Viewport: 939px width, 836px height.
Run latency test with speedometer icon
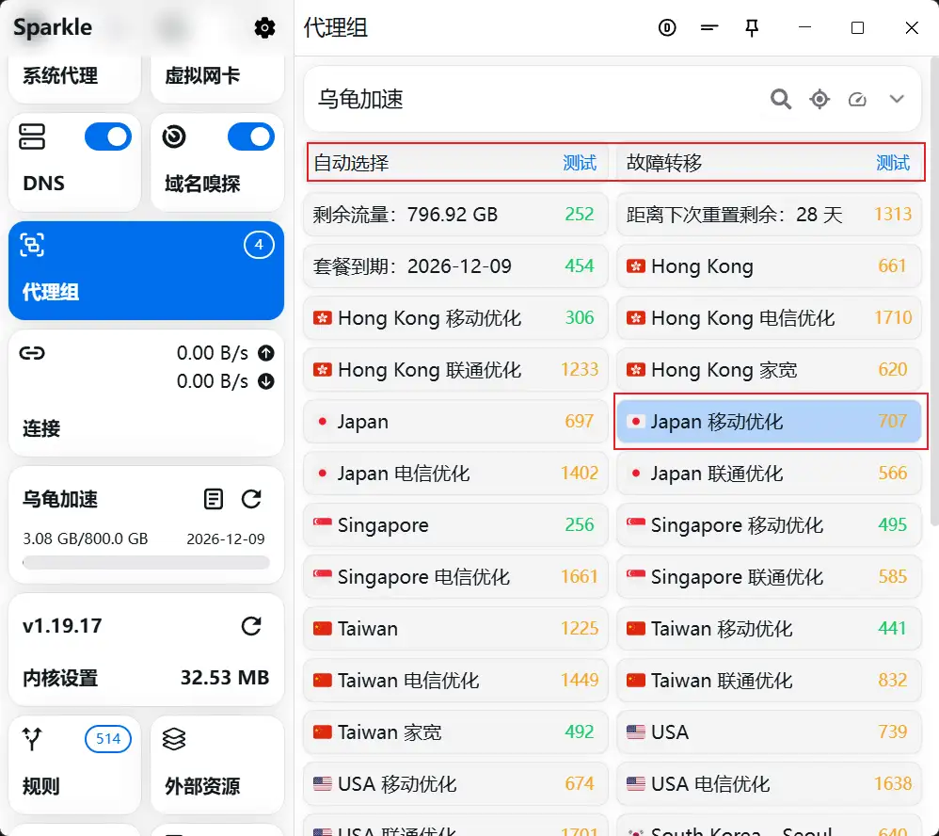click(x=857, y=99)
